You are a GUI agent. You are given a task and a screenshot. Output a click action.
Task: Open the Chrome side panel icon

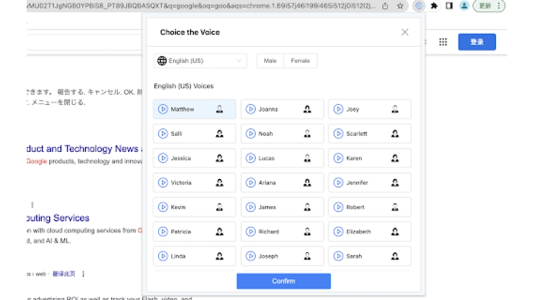point(449,6)
